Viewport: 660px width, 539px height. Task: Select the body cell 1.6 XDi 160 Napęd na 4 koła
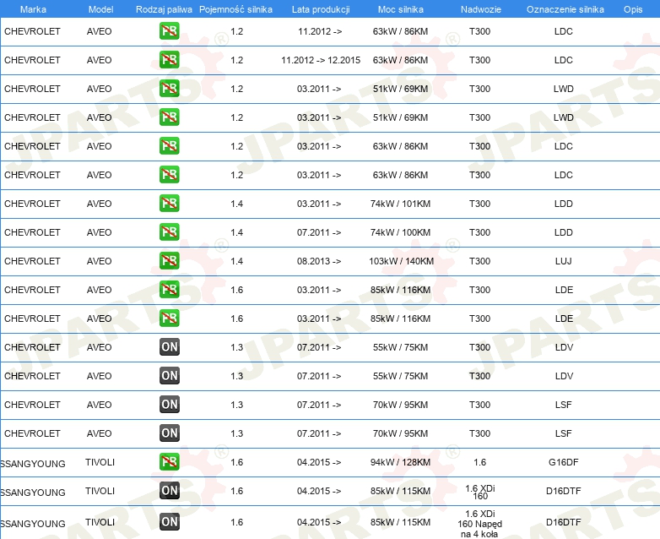[480, 524]
